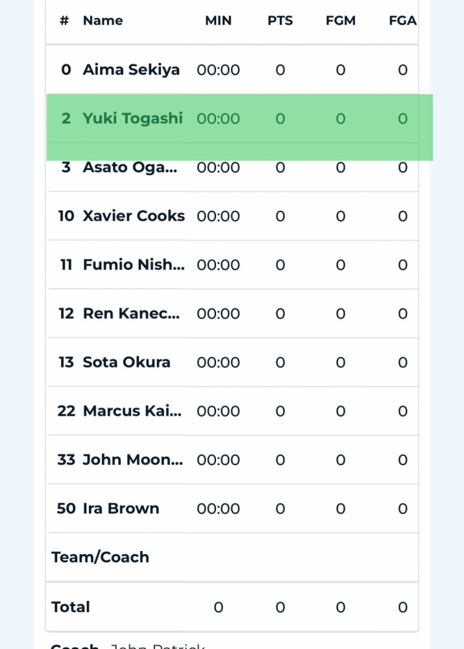Select truncated name Asato Oga...
464x649 pixels.
(x=130, y=167)
